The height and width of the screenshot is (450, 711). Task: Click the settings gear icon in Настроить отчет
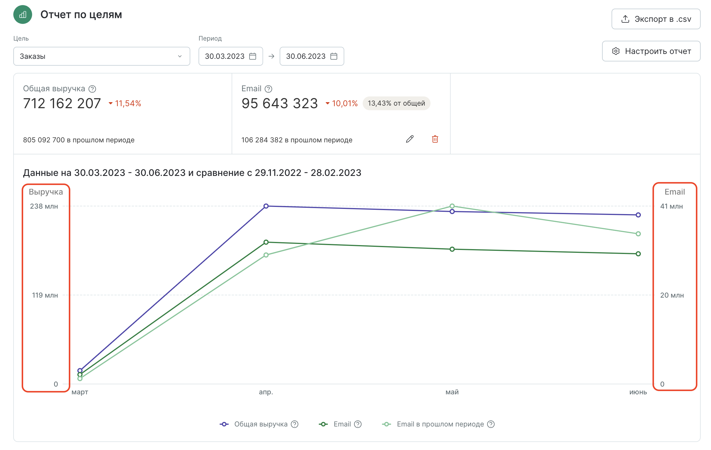pyautogui.click(x=616, y=51)
